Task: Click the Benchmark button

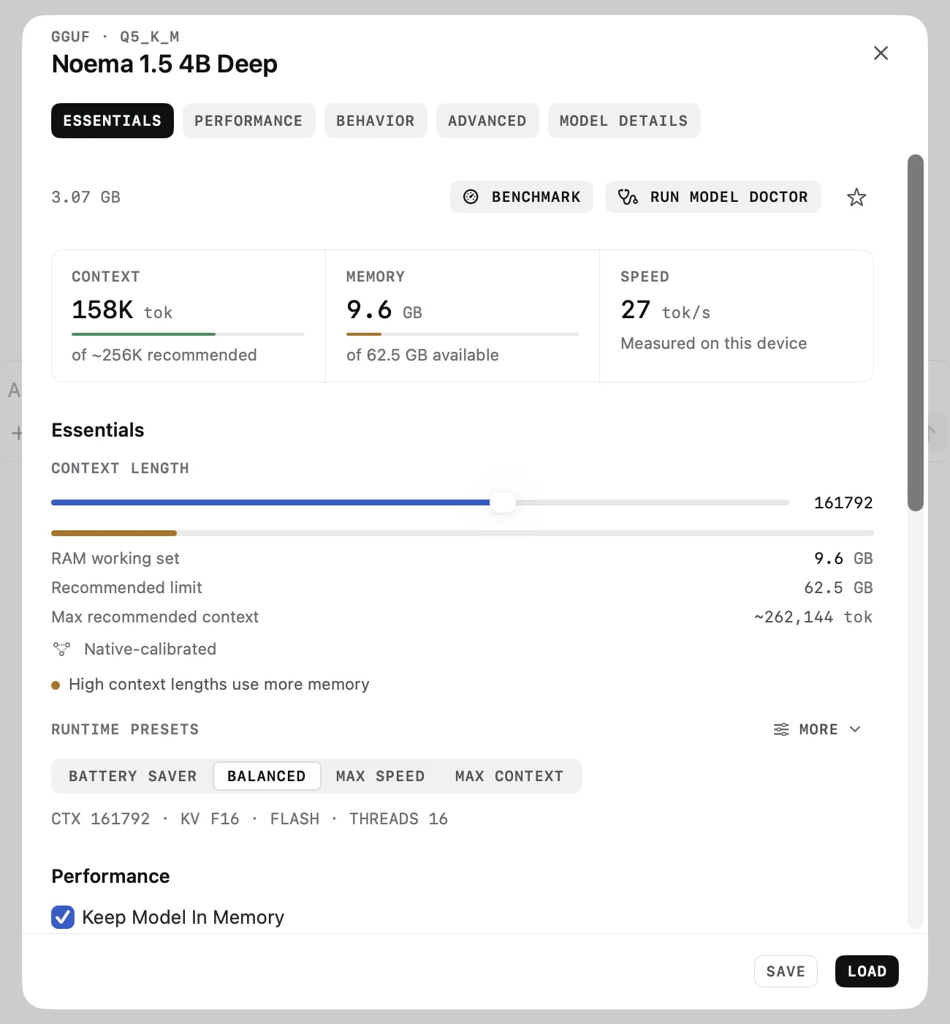Action: tap(522, 197)
